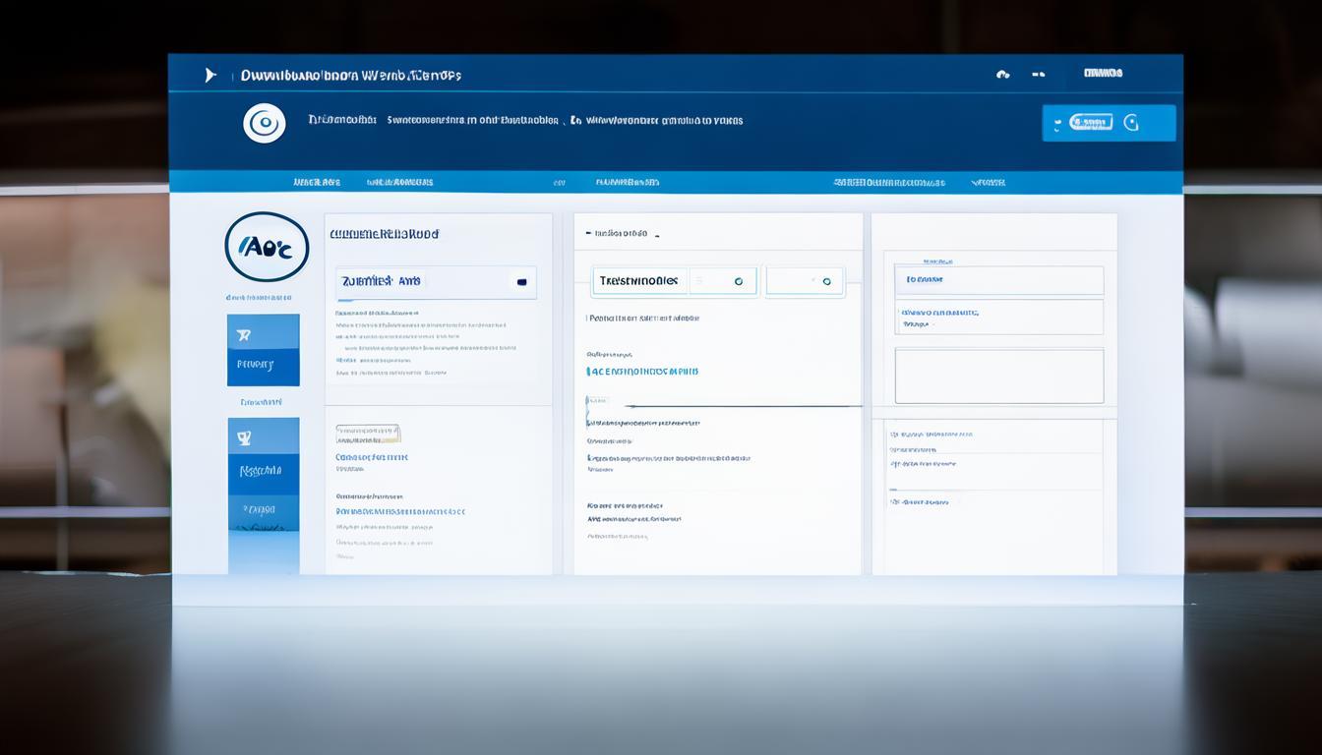
Task: Open the second dropdown box in the right panel
Action: (998, 317)
